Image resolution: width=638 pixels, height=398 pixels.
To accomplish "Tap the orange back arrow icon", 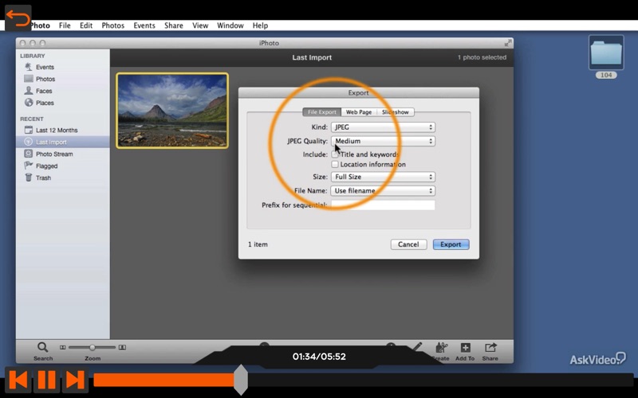I will point(18,18).
